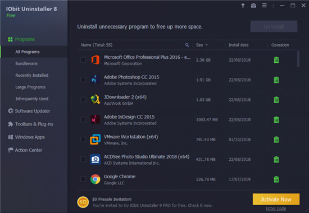The width and height of the screenshot is (309, 213).
Task: Open the Enter Code link
Action: tap(276, 209)
